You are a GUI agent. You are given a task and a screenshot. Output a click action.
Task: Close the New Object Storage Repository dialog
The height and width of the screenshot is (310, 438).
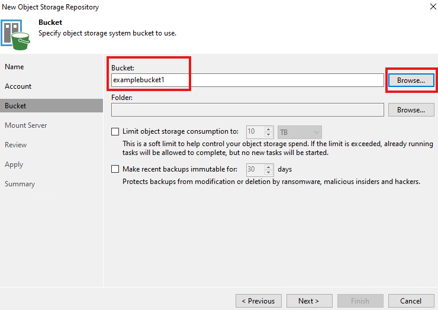coord(428,7)
